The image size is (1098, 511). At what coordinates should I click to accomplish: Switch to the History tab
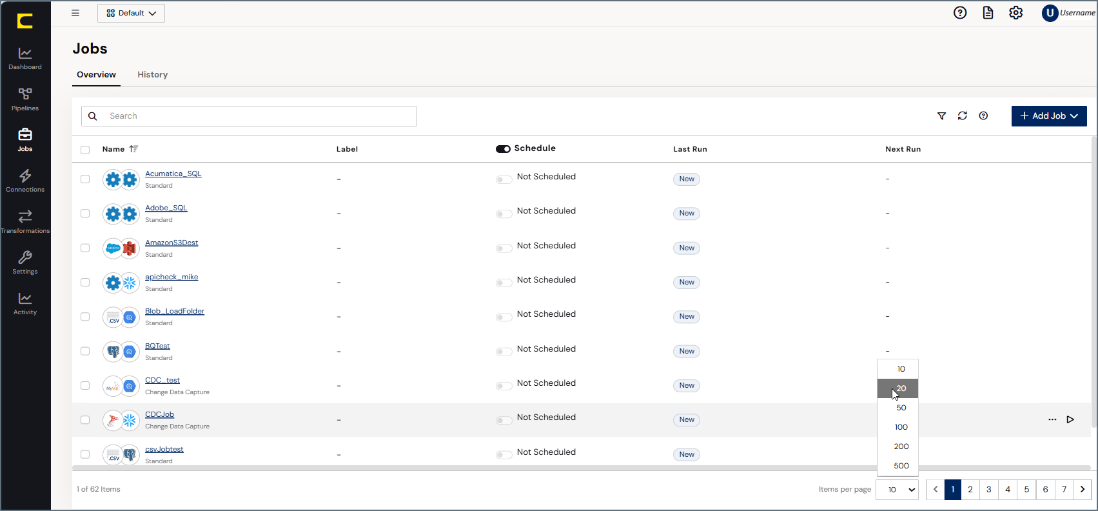(152, 75)
